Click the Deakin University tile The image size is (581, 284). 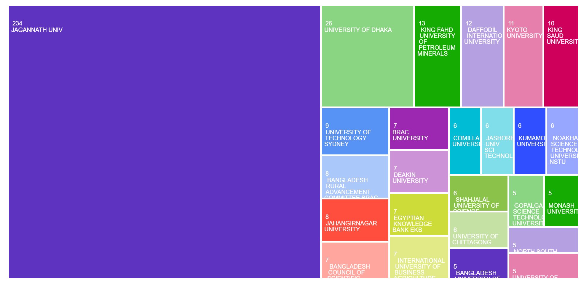coord(419,172)
